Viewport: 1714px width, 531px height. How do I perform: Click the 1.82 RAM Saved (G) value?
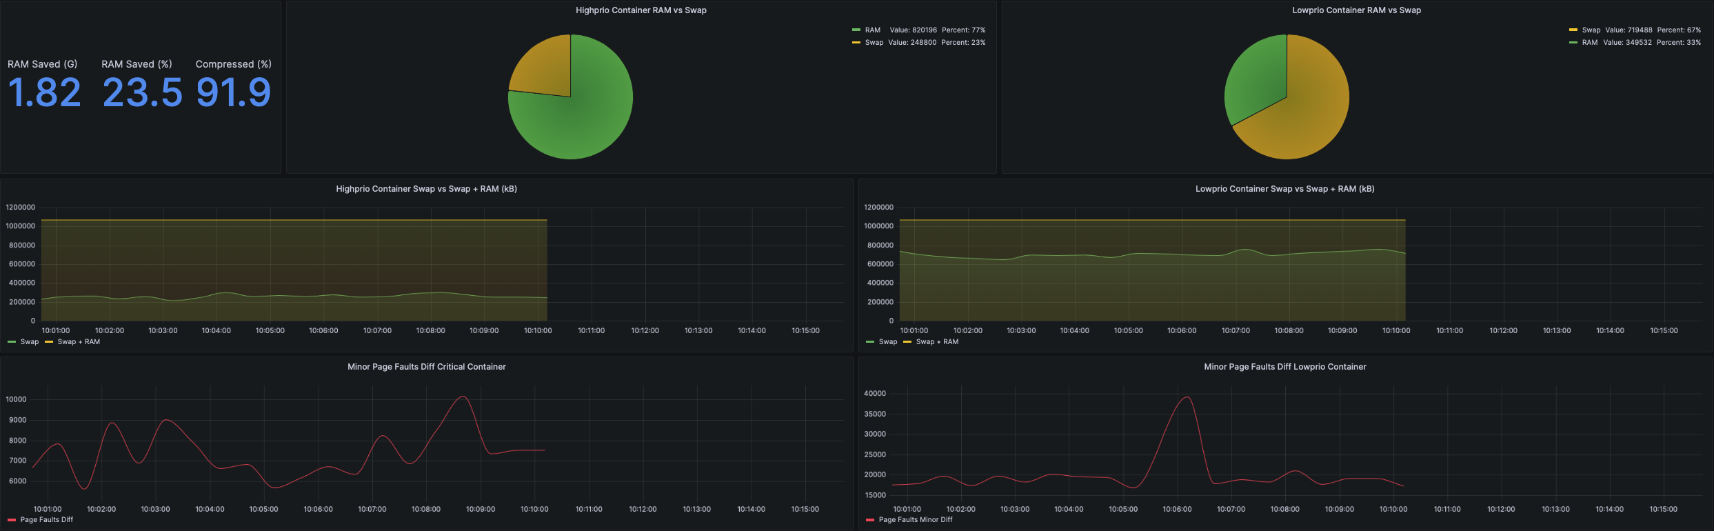point(45,92)
